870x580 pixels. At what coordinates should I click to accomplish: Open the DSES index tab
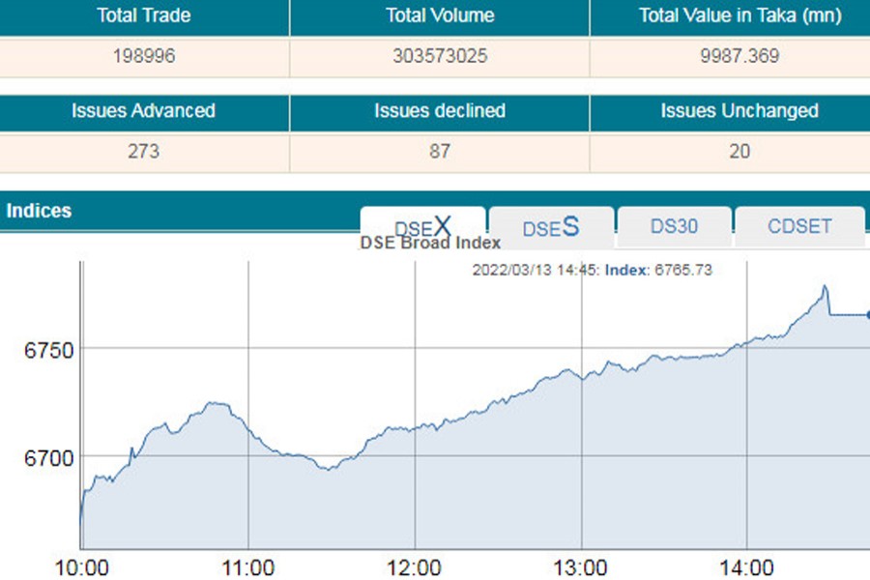click(x=551, y=227)
